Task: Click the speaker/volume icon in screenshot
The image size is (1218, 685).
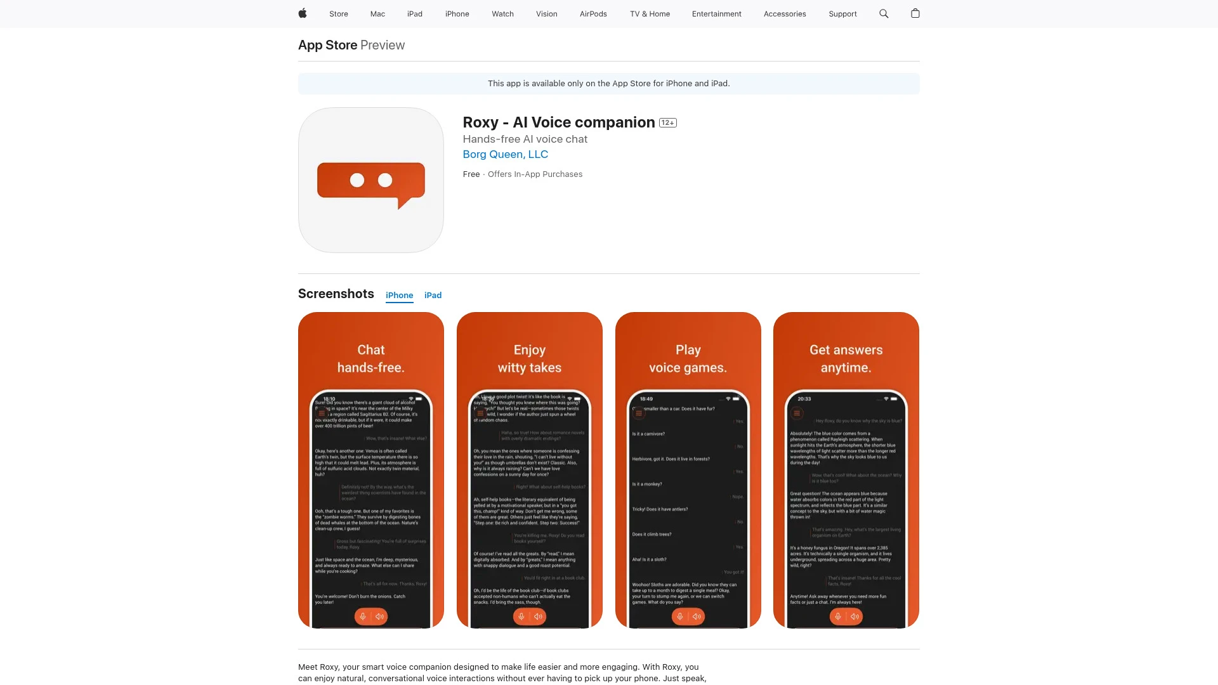Action: (380, 616)
